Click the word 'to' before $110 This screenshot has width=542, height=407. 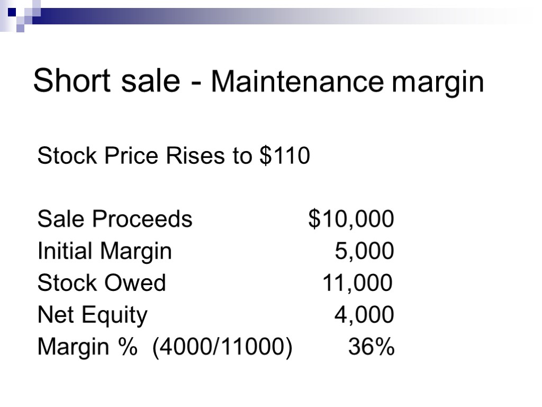click(x=243, y=156)
